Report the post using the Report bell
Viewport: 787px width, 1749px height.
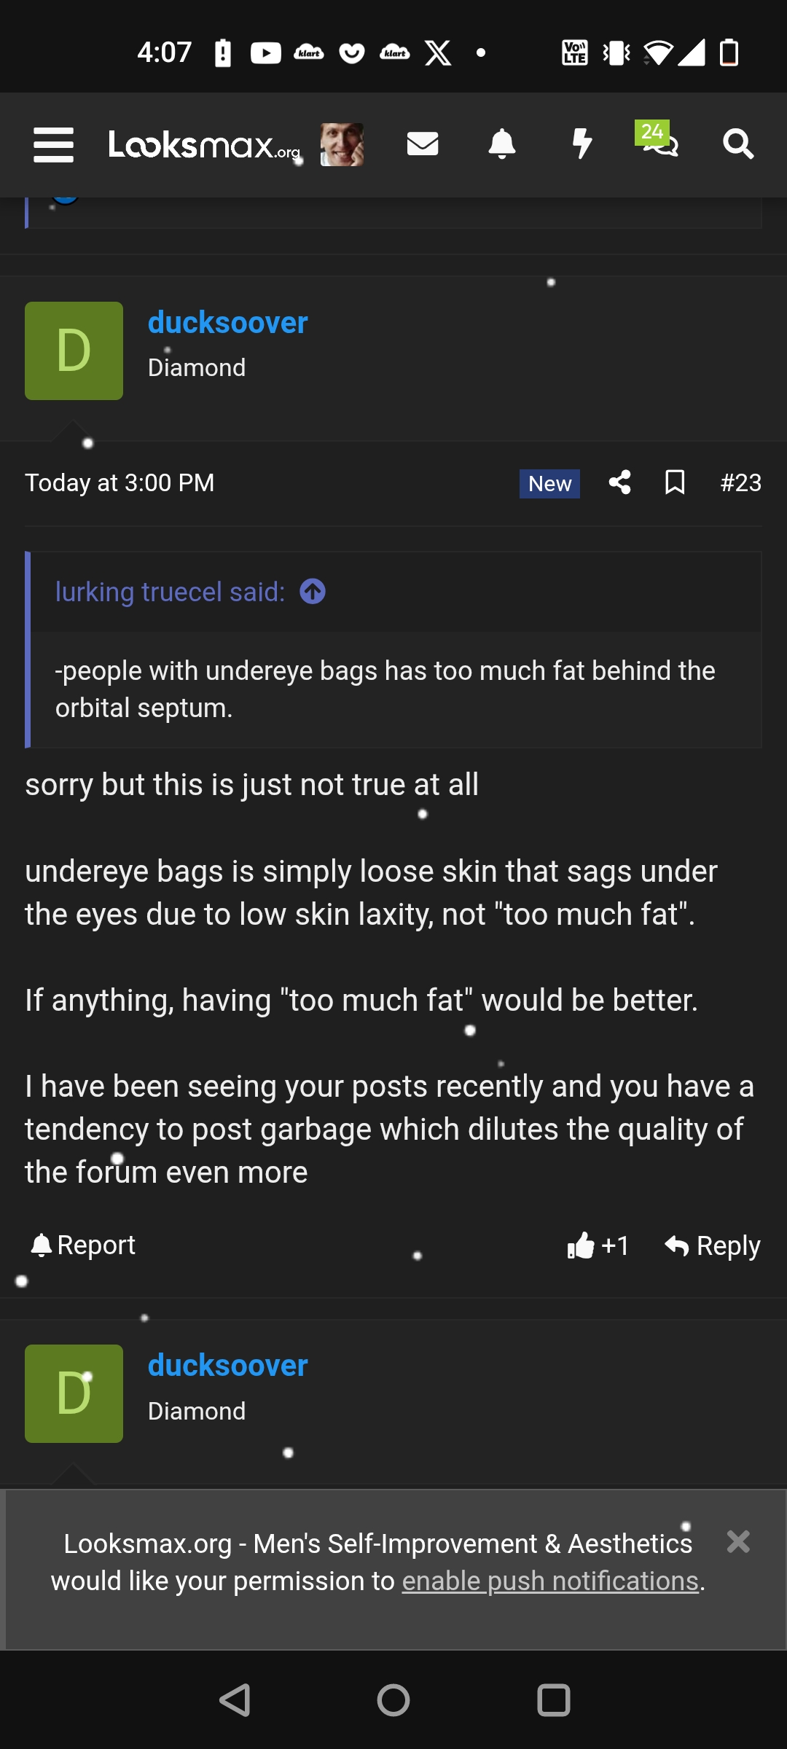80,1245
